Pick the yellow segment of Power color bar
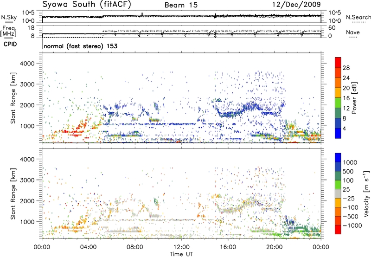Screen dimensions: 371x257 338,93
